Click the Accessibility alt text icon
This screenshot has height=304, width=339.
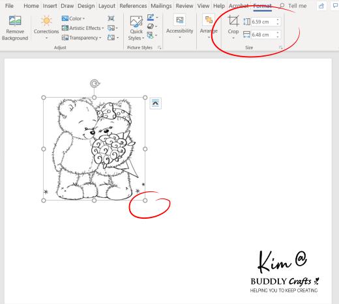point(180,20)
